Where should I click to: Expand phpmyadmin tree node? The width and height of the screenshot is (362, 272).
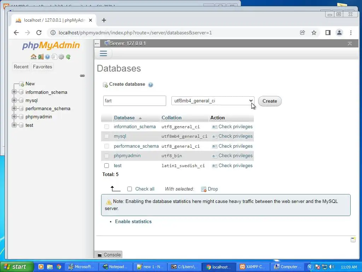(14, 117)
